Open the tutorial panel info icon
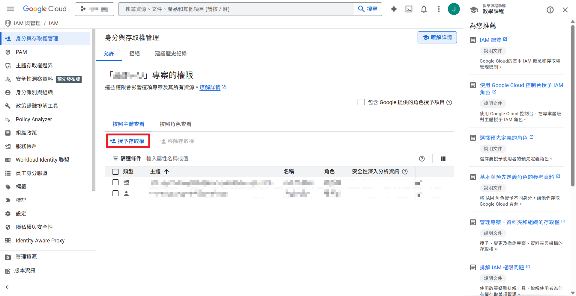The width and height of the screenshot is (576, 296). pyautogui.click(x=550, y=10)
